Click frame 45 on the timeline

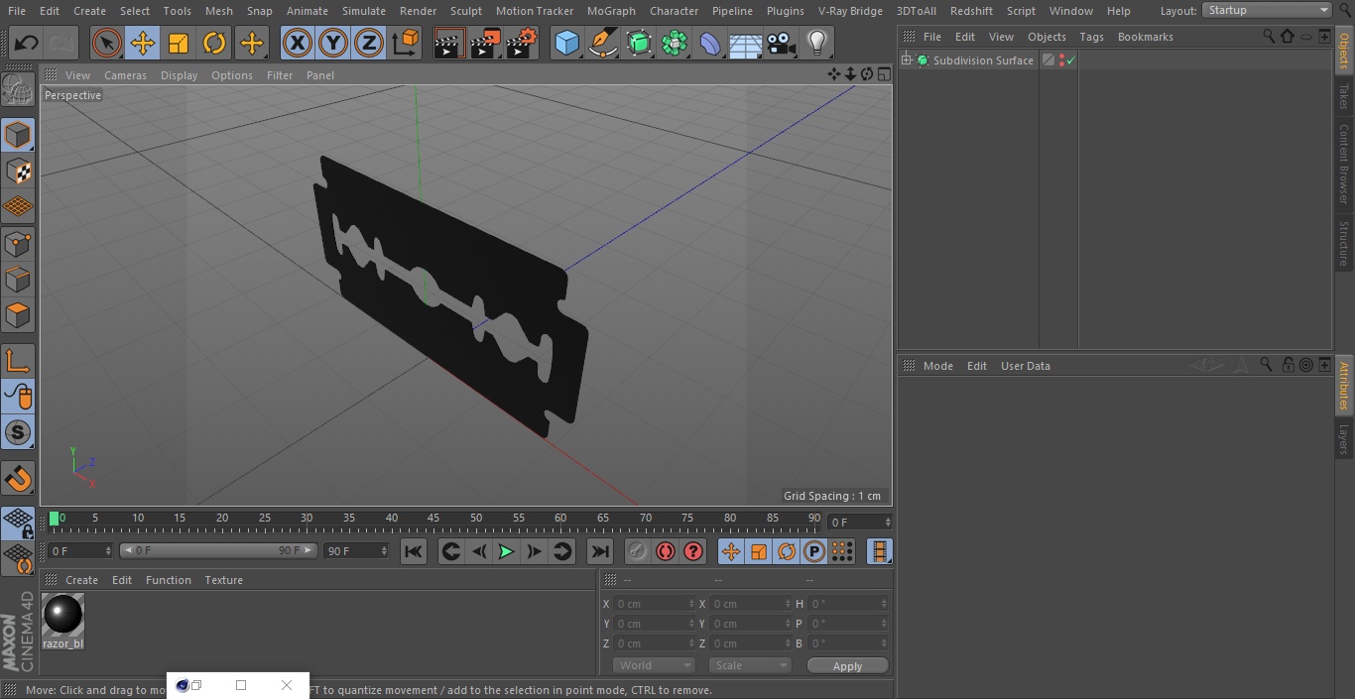[x=433, y=518]
